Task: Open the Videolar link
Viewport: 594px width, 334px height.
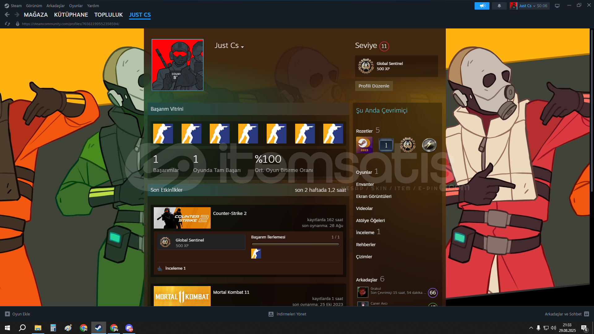Action: point(364,208)
